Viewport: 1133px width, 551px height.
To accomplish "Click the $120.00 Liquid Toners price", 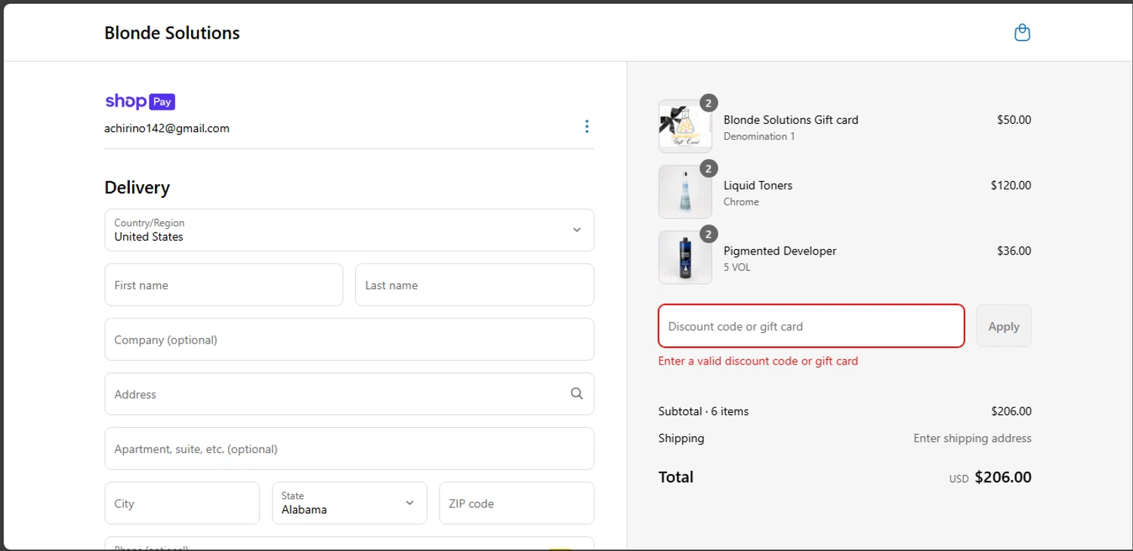I will tap(1011, 186).
